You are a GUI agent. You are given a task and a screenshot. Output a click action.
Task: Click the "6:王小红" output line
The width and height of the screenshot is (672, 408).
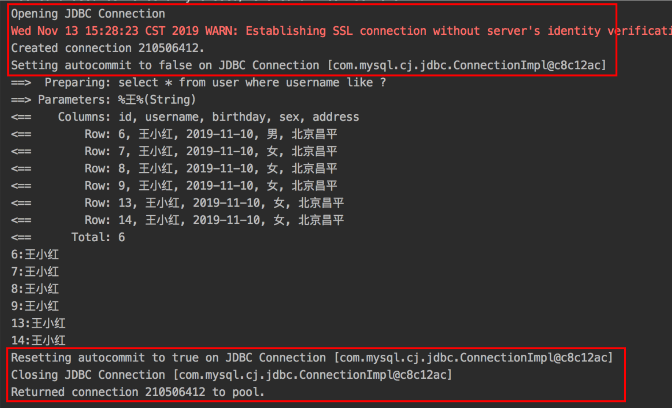[35, 254]
